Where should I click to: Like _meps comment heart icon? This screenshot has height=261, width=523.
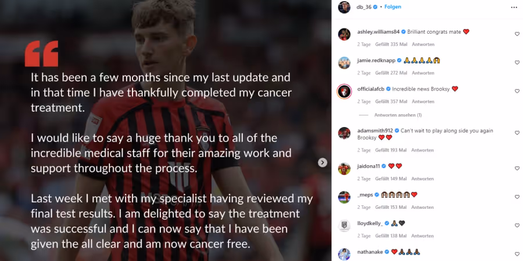point(517,197)
